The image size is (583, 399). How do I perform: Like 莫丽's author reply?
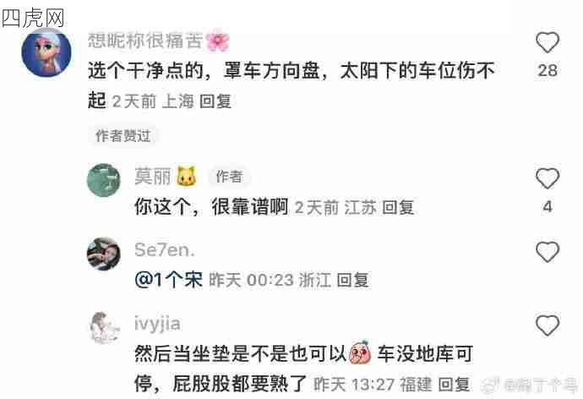[548, 178]
